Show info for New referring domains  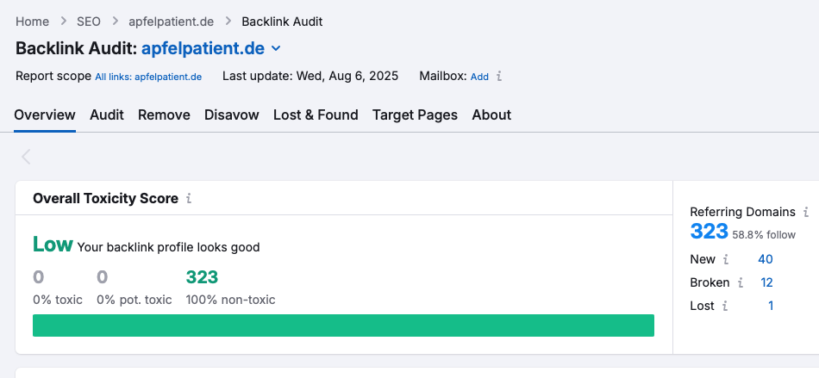point(726,260)
